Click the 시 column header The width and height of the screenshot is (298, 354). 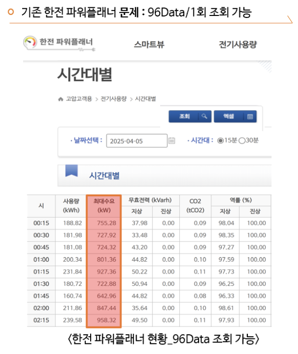[x=41, y=206]
